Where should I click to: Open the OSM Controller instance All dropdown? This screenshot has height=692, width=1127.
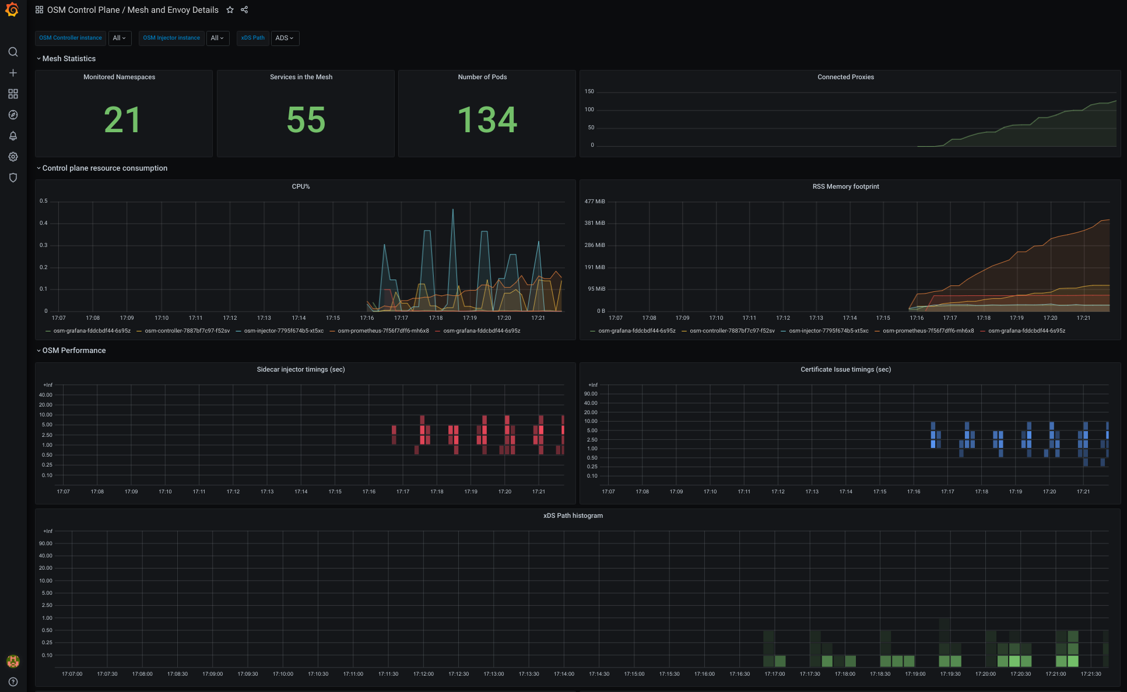click(x=120, y=38)
